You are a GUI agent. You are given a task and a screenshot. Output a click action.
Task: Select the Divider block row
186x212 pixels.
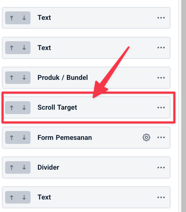(86, 167)
